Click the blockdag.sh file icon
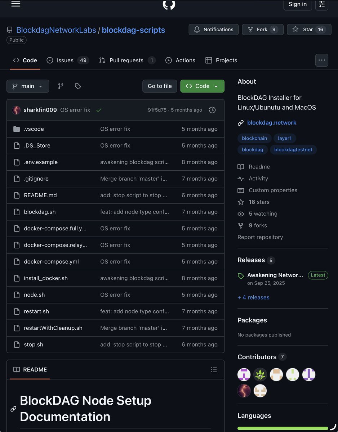 coord(17,212)
